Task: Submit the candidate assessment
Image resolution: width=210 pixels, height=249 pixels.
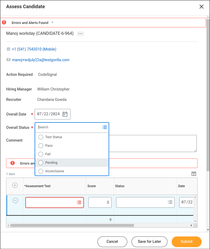Action: (x=186, y=242)
